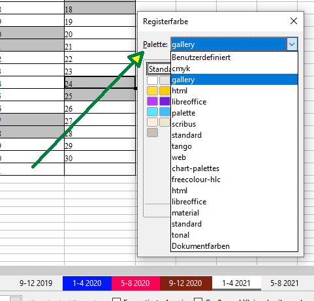The image size is (314, 301).
Task: Choose the scribus palette
Action: coord(234,124)
